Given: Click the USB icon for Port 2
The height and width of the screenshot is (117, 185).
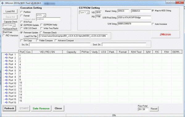Looking at the screenshot, I should click(6, 58).
